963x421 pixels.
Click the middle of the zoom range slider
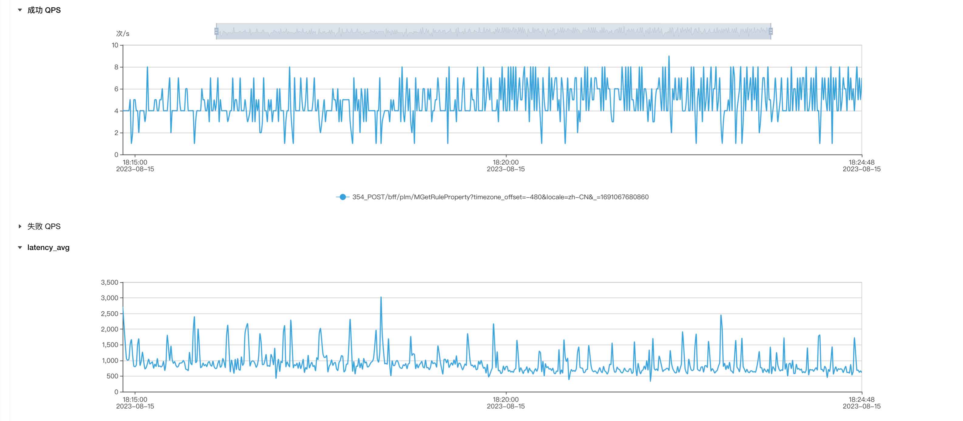coord(493,31)
